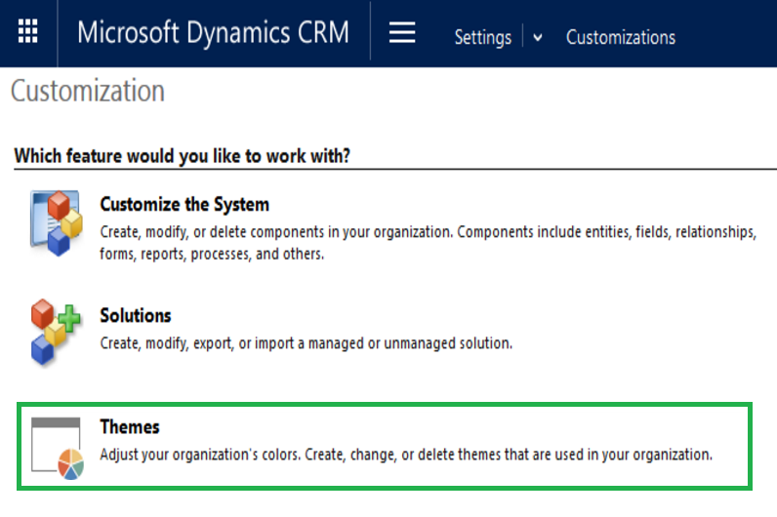Open the Customize the System link

[184, 204]
